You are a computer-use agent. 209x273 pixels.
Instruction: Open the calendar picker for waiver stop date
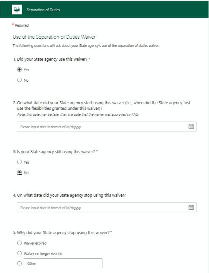click(191, 207)
